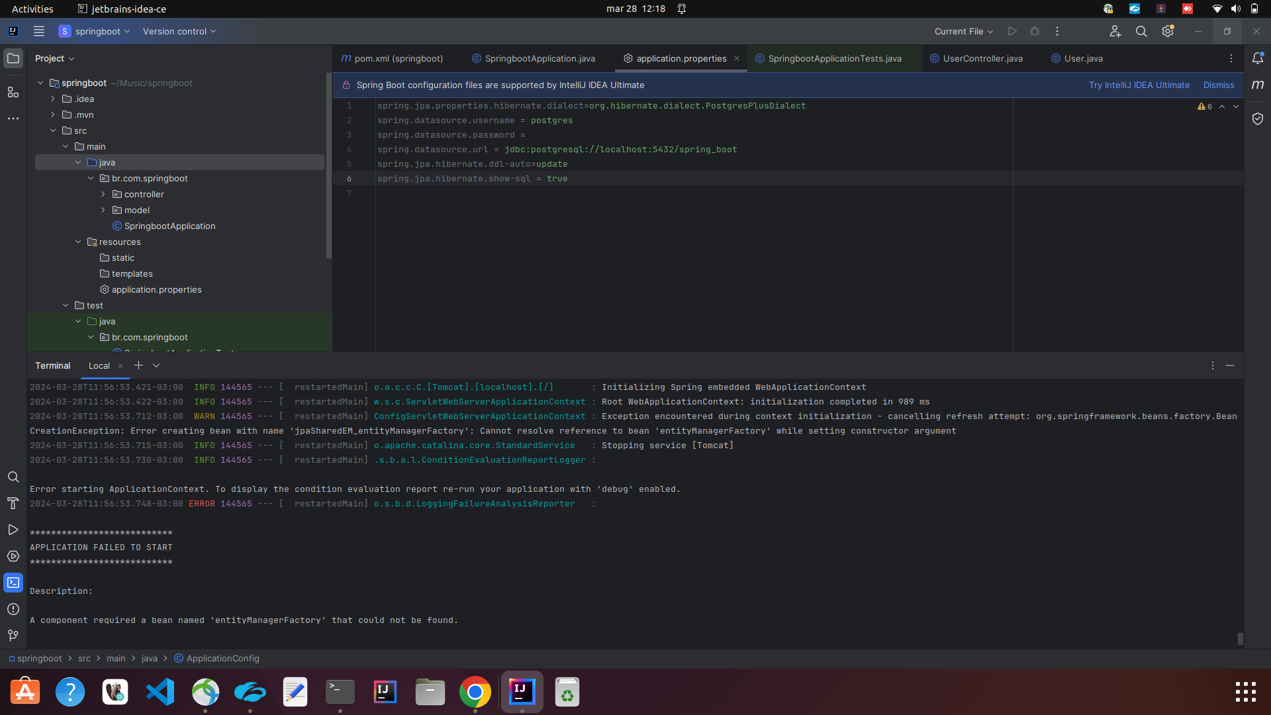Open the Search panel icon
Screen dimensions: 1271x715
[x=13, y=476]
